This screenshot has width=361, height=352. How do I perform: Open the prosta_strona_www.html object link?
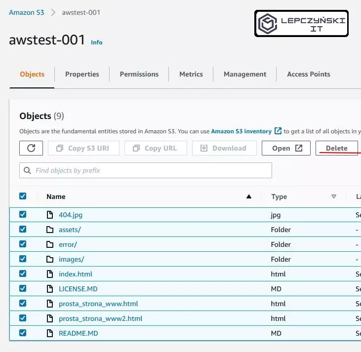point(98,304)
